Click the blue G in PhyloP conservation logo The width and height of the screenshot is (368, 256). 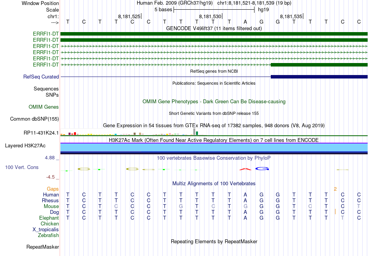tap(262, 169)
